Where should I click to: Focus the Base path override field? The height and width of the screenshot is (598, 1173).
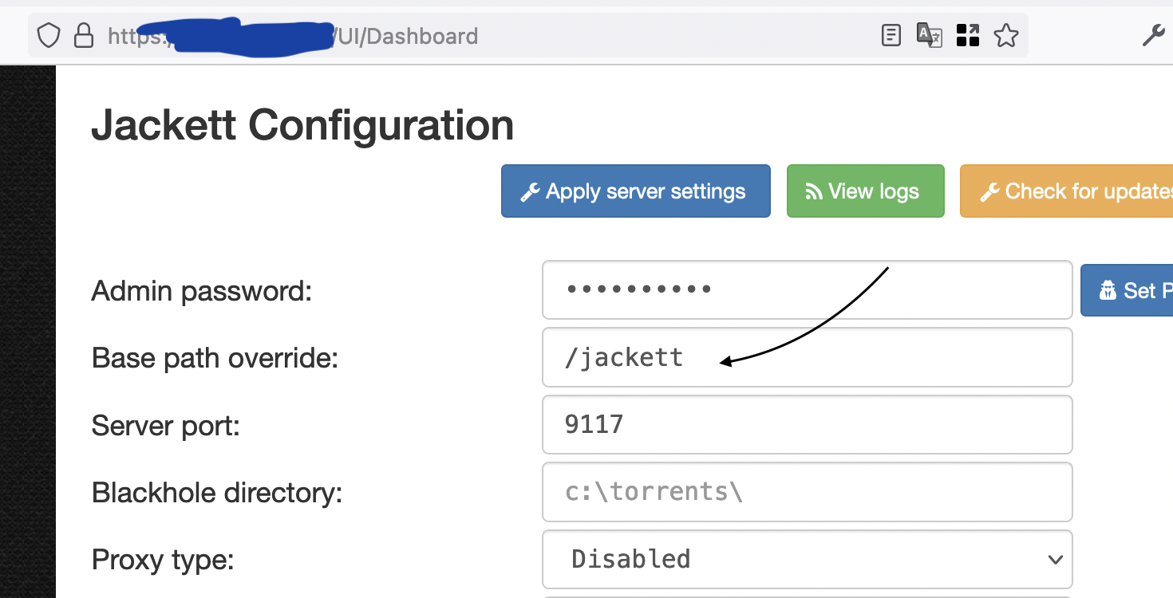(x=807, y=357)
